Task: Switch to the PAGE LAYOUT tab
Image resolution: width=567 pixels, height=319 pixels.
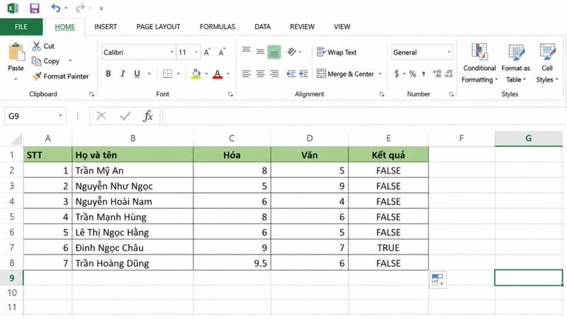Action: [x=158, y=27]
